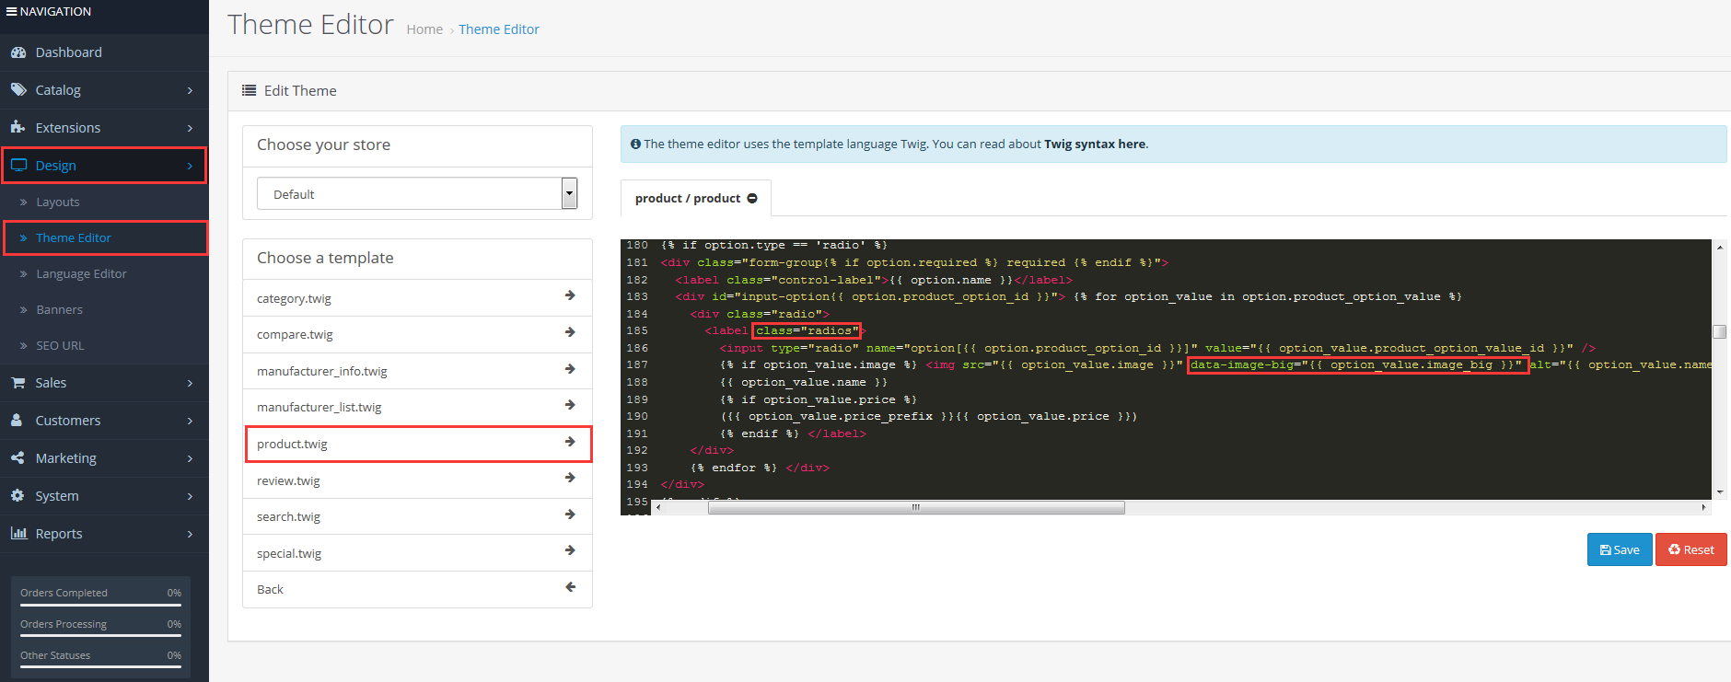Follow the Twig syntax here link
This screenshot has width=1731, height=682.
pos(1096,144)
